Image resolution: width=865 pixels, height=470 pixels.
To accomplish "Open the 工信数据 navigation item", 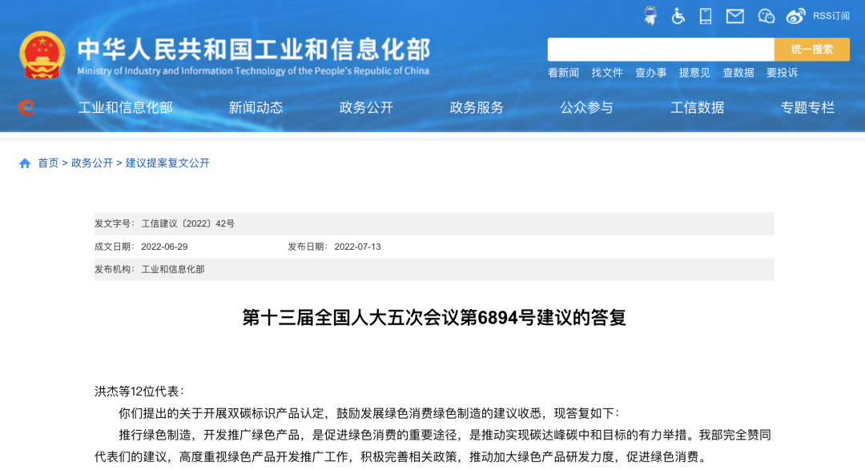I will 698,107.
